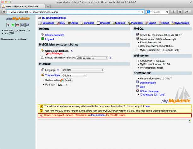
Task: Open the Documentation link under phpMyAdmin
Action: (148, 83)
